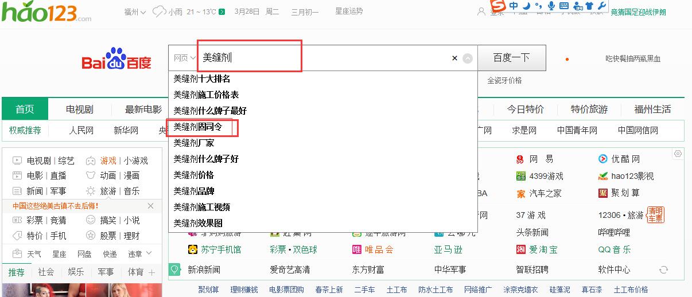Switch to the 娱乐 news tab
Screen dimensions: 692x297
76,272
